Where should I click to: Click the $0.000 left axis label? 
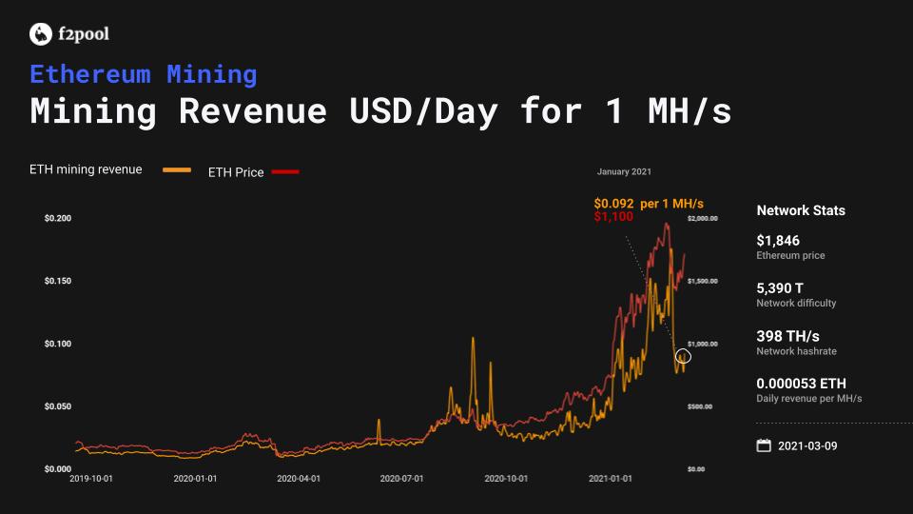[x=58, y=469]
